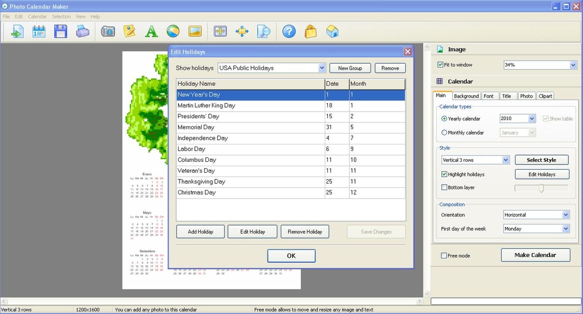Screen dimensions: 583x314
Task: Enable the Bottom layer checkbox
Action: tap(444, 187)
